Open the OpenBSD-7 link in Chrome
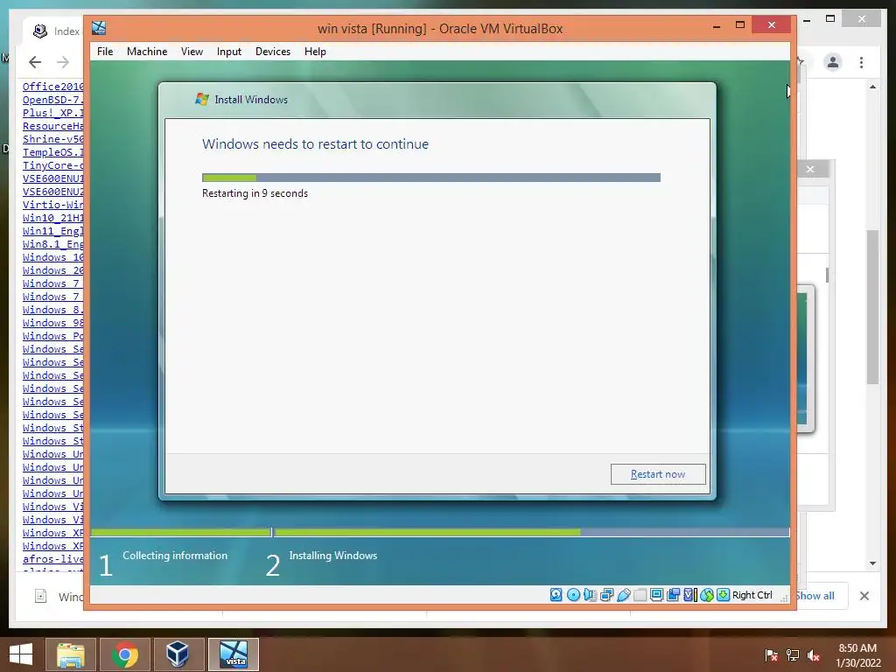This screenshot has height=672, width=896. pos(53,100)
